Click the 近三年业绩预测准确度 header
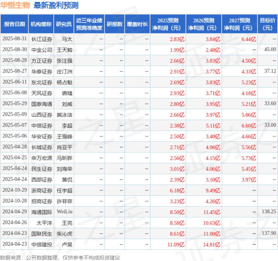This screenshot has width=278, height=261. coord(89,24)
